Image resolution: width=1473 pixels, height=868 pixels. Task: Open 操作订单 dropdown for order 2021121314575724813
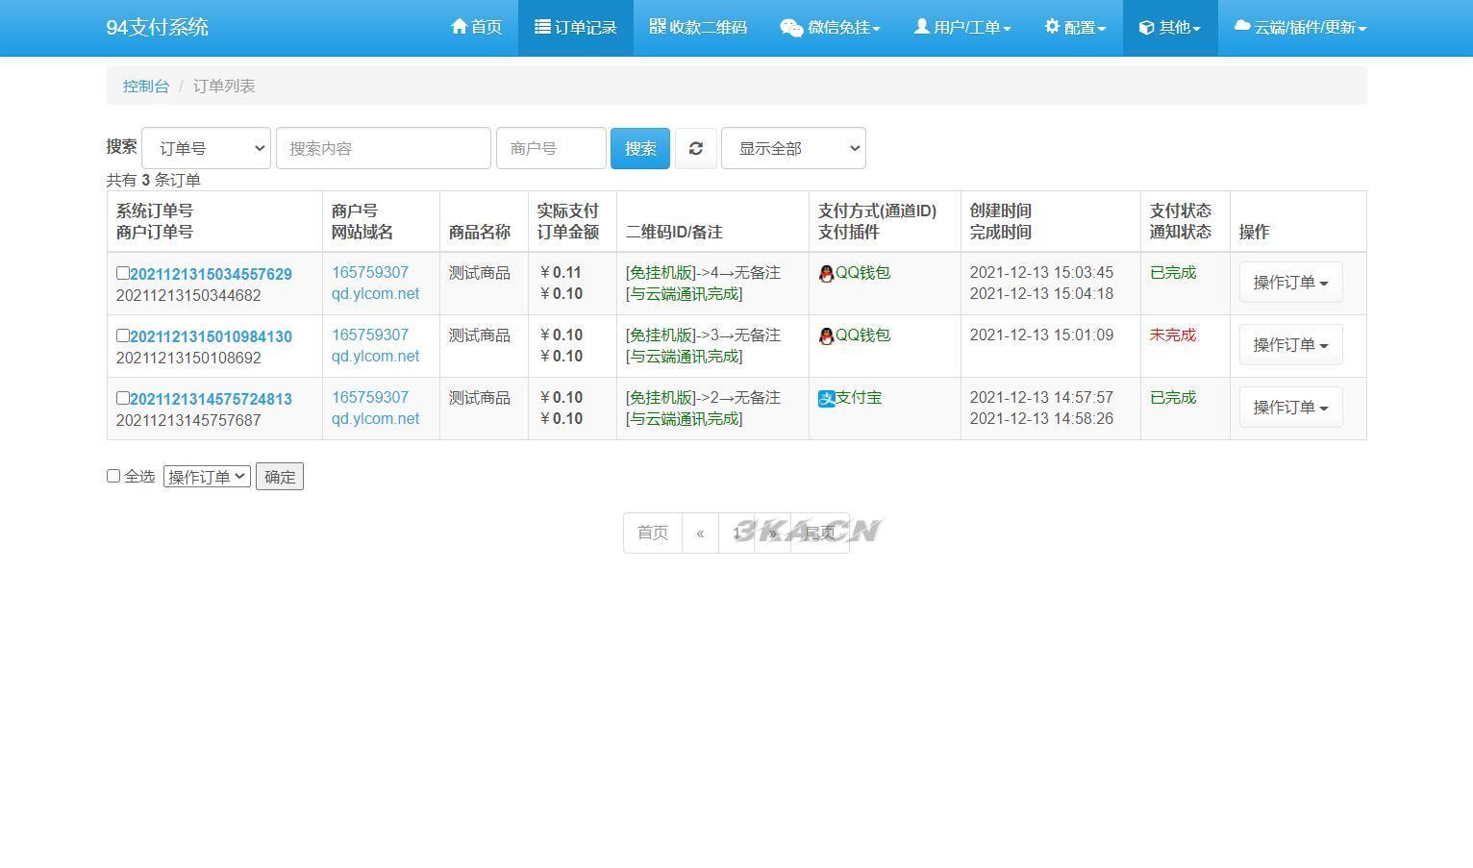pos(1290,408)
